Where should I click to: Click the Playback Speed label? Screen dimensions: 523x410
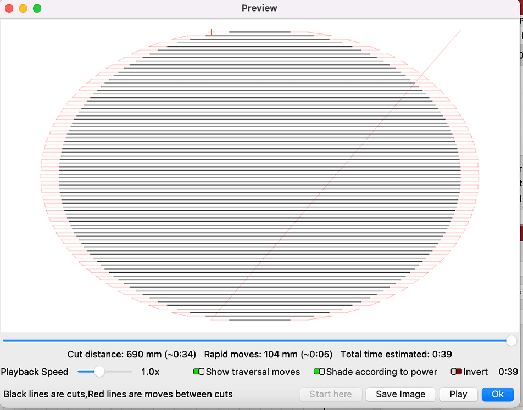pyautogui.click(x=35, y=372)
